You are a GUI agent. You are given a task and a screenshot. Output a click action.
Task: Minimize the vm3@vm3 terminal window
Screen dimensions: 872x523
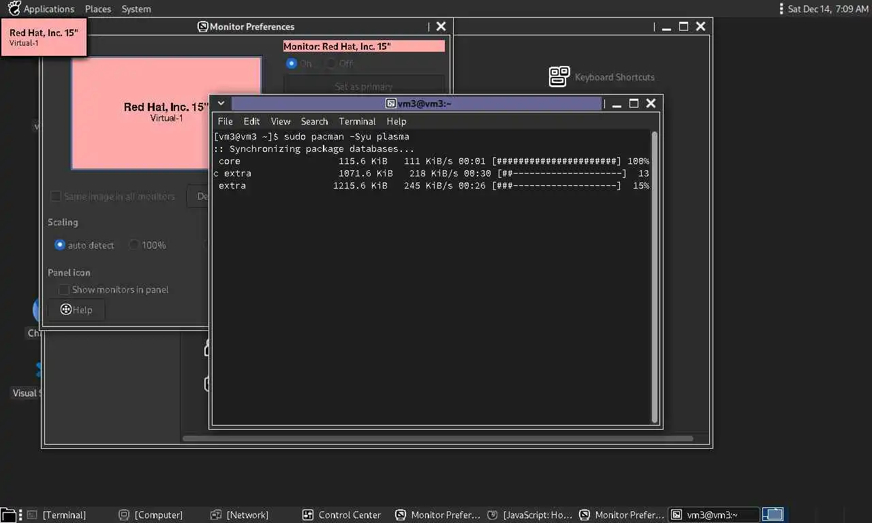coord(617,104)
